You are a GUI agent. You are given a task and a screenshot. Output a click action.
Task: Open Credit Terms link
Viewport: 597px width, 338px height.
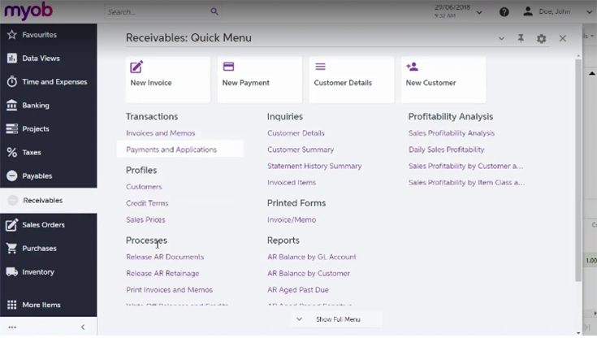(147, 203)
